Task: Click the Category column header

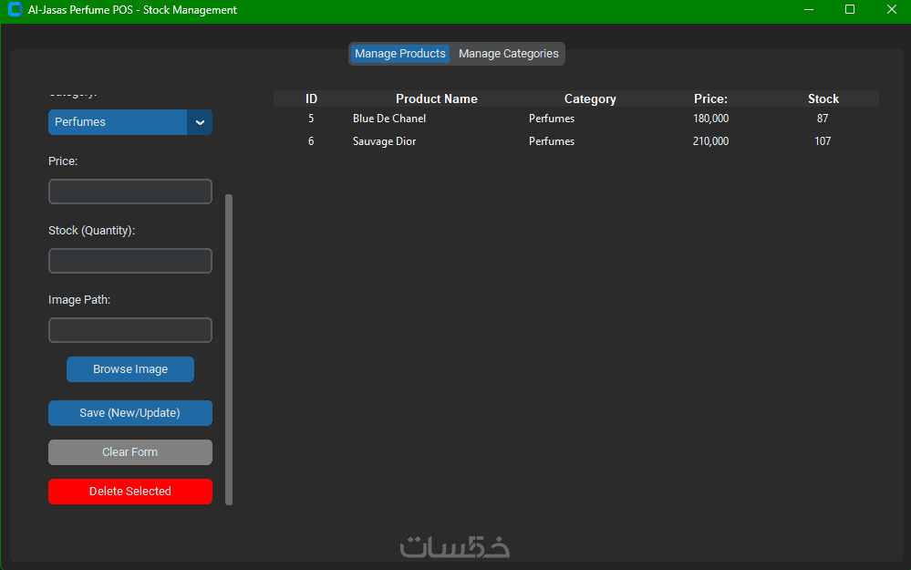Action: click(x=590, y=98)
